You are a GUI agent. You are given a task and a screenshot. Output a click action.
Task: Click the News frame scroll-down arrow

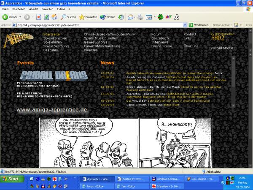point(233,106)
